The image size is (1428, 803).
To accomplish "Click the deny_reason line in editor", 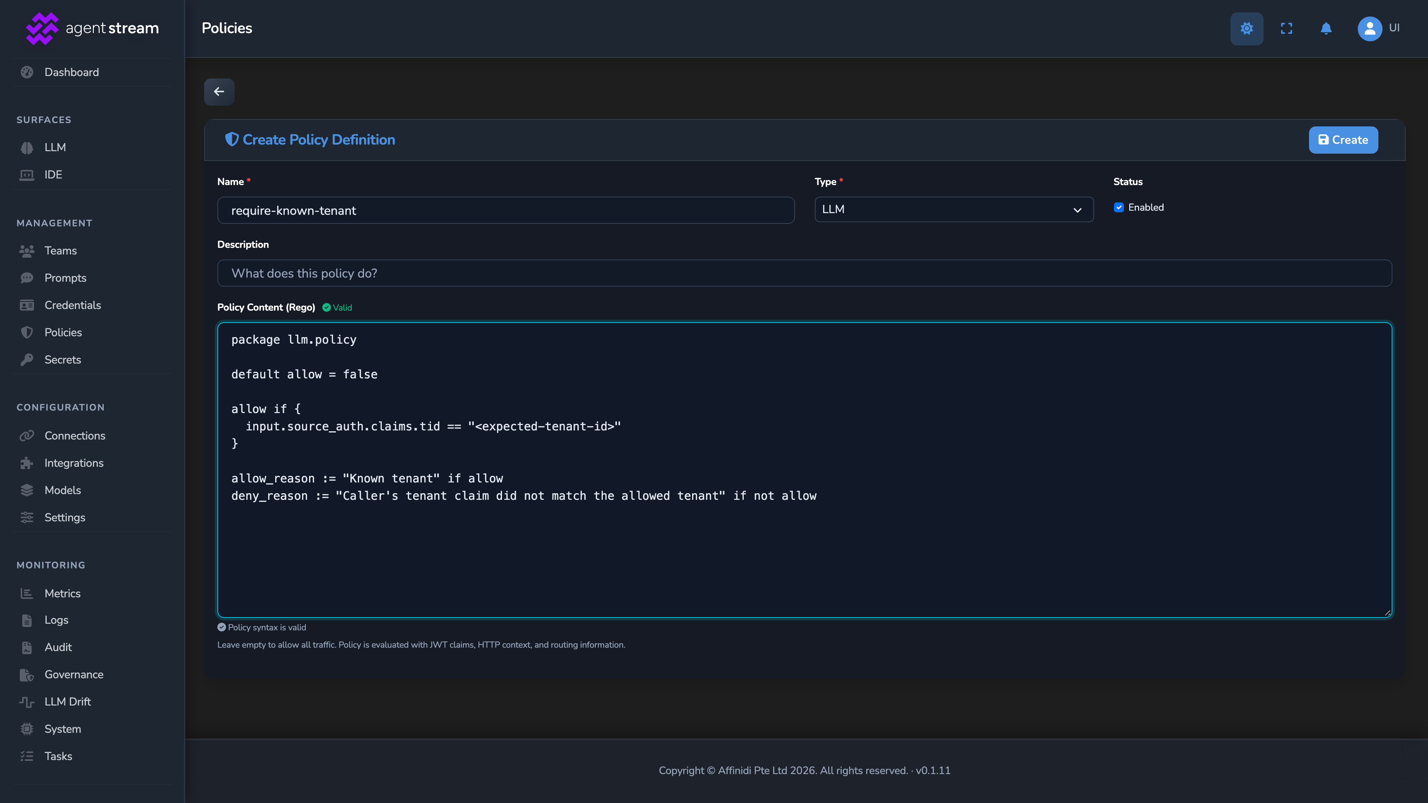I will pos(523,496).
